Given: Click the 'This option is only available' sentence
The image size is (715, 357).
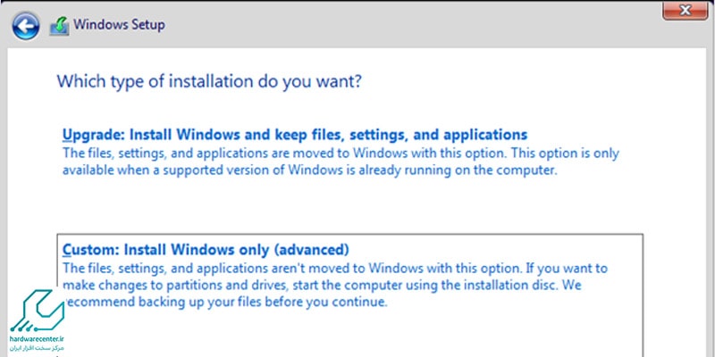Looking at the screenshot, I should (341, 162).
